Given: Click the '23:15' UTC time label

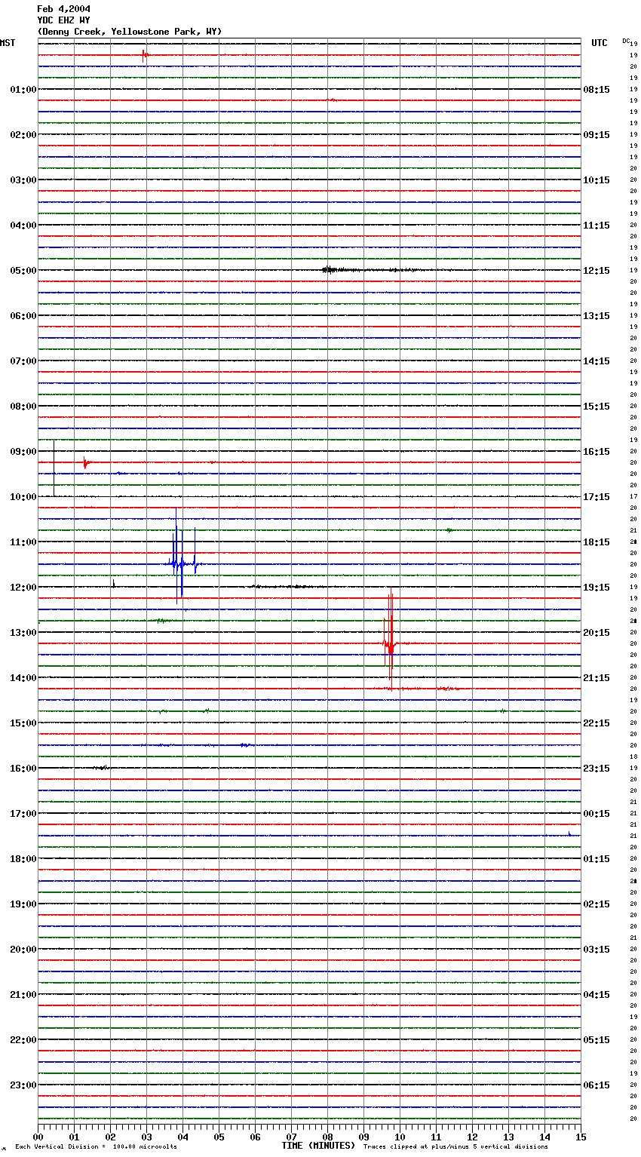Looking at the screenshot, I should click(597, 769).
